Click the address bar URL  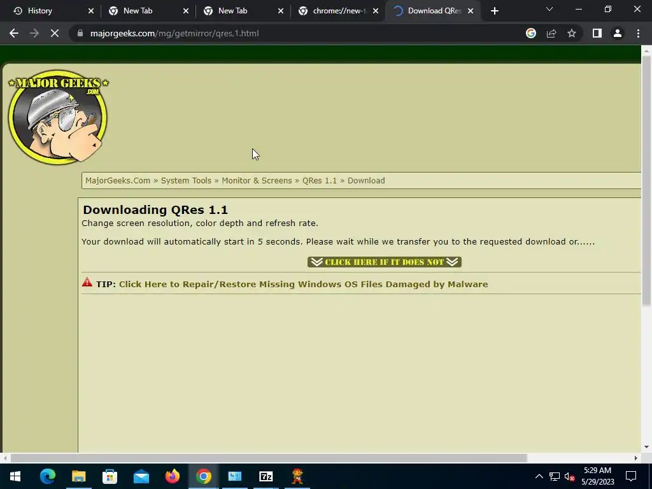[x=174, y=33]
